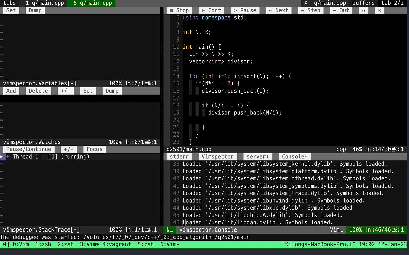Toggle +/- in the Variables panel
The height and width of the screenshot is (255, 409).
pyautogui.click(x=65, y=91)
